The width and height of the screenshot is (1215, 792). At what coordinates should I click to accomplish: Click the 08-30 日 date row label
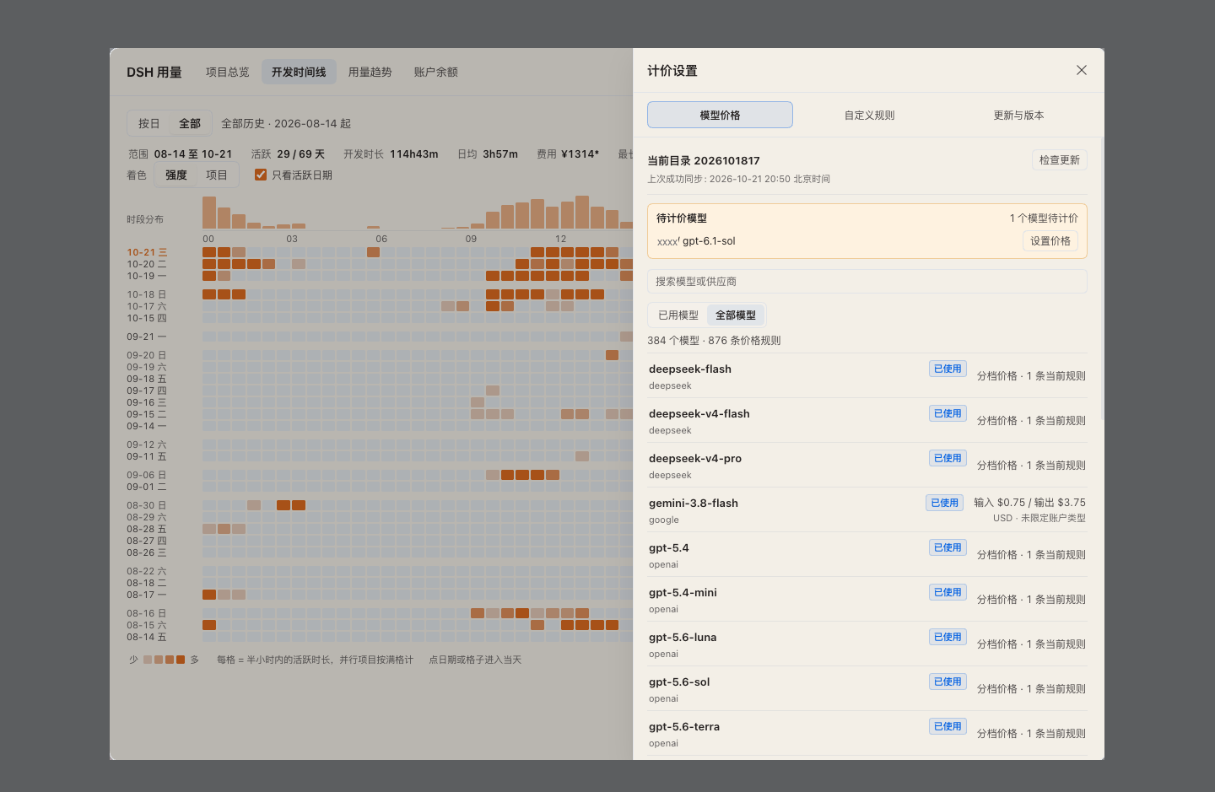point(147,505)
